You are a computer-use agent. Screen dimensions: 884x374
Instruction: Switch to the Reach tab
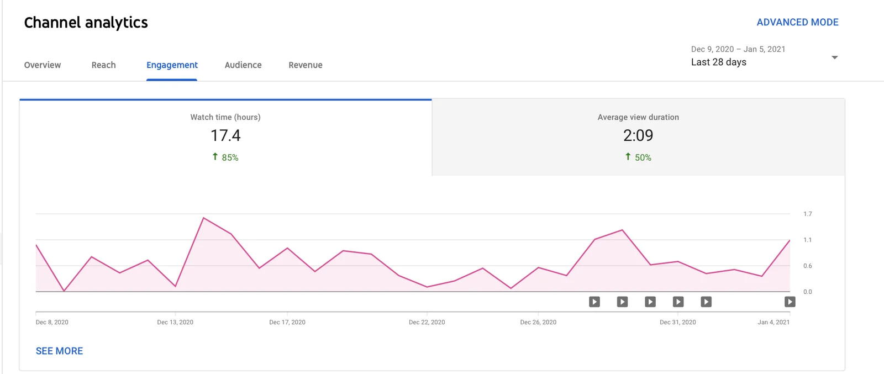(103, 65)
